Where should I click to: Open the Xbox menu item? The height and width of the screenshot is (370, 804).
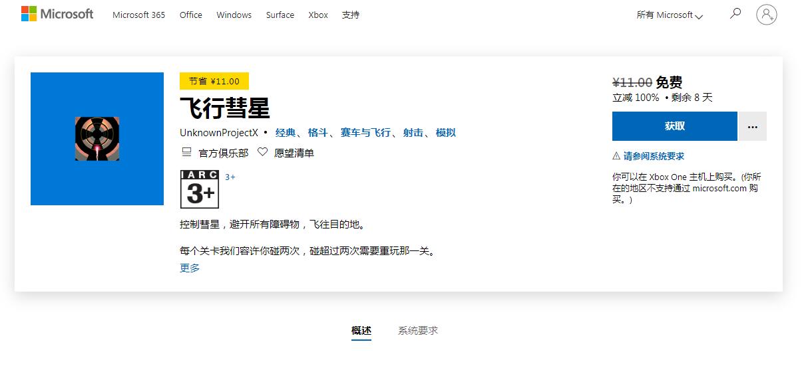pos(318,15)
